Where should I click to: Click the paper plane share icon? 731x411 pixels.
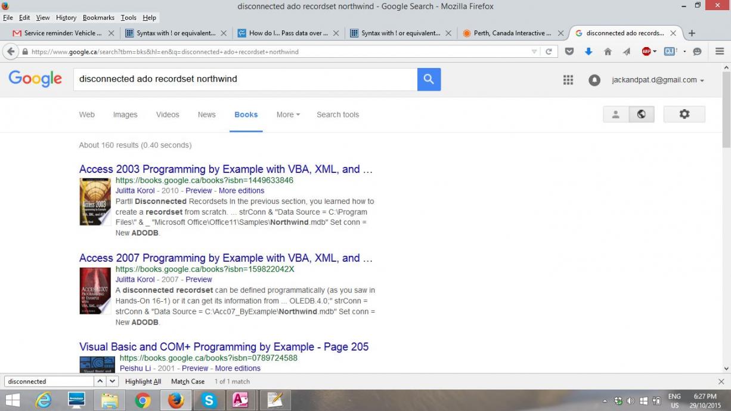click(x=627, y=52)
